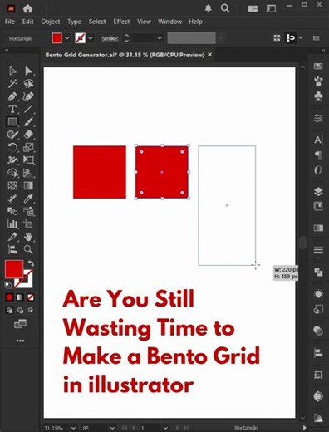Enable Draw Normal mode
Screen dimensions: 329x432
click(9, 310)
